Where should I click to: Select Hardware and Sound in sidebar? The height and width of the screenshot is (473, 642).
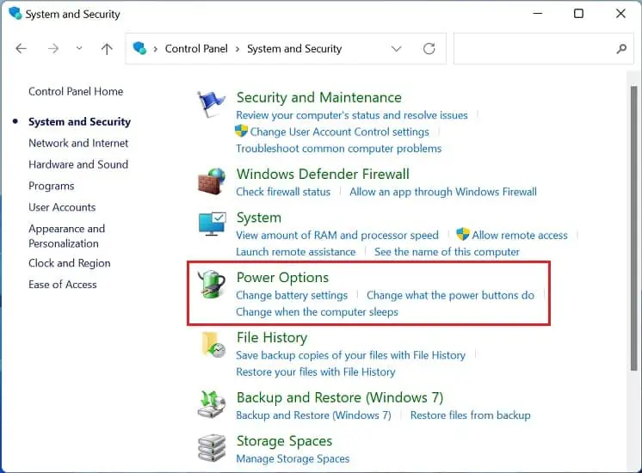pyautogui.click(x=78, y=164)
